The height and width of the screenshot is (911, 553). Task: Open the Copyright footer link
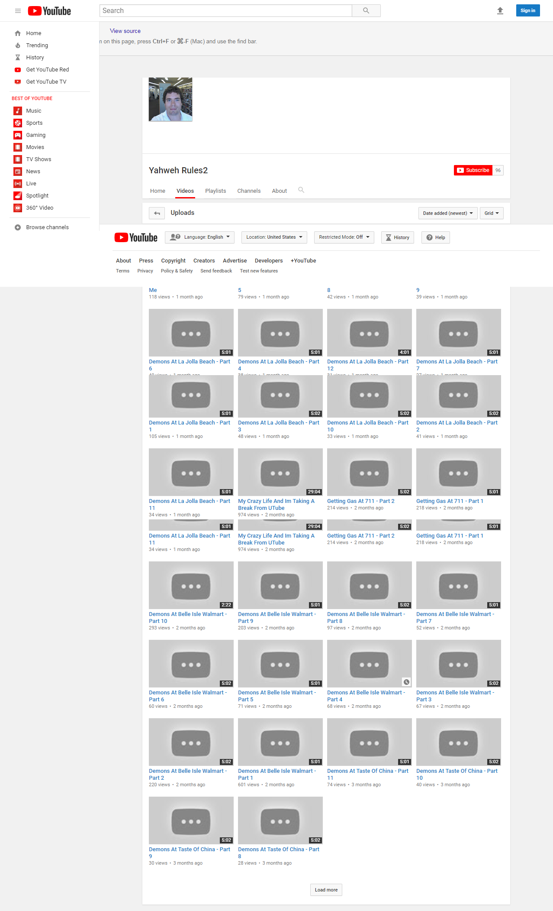point(173,261)
